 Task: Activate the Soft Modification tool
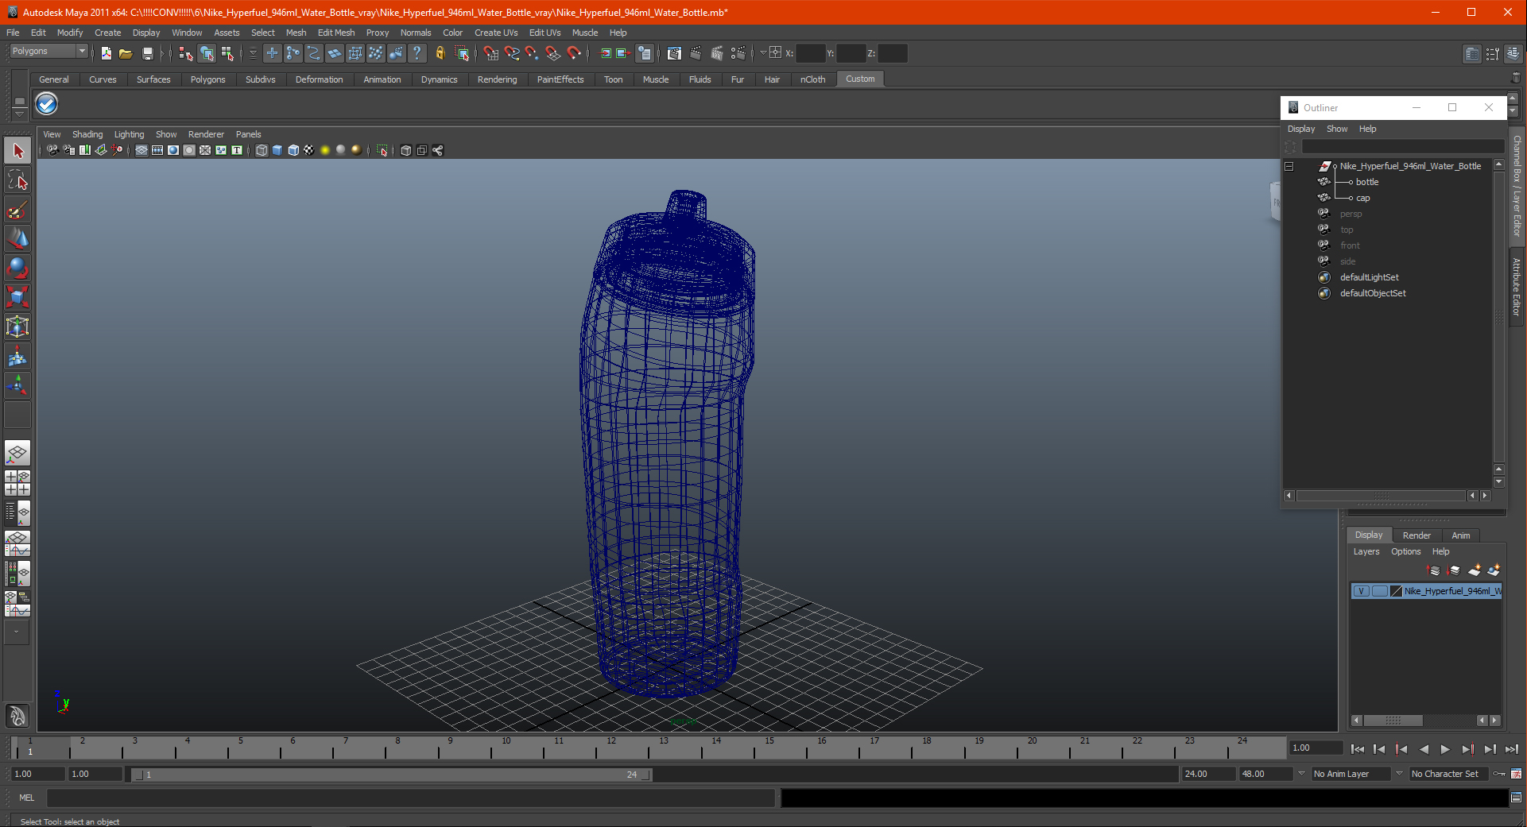(x=17, y=357)
